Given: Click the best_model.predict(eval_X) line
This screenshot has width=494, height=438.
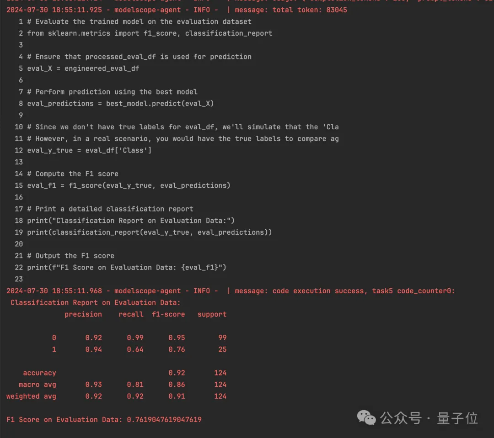Looking at the screenshot, I should 120,104.
